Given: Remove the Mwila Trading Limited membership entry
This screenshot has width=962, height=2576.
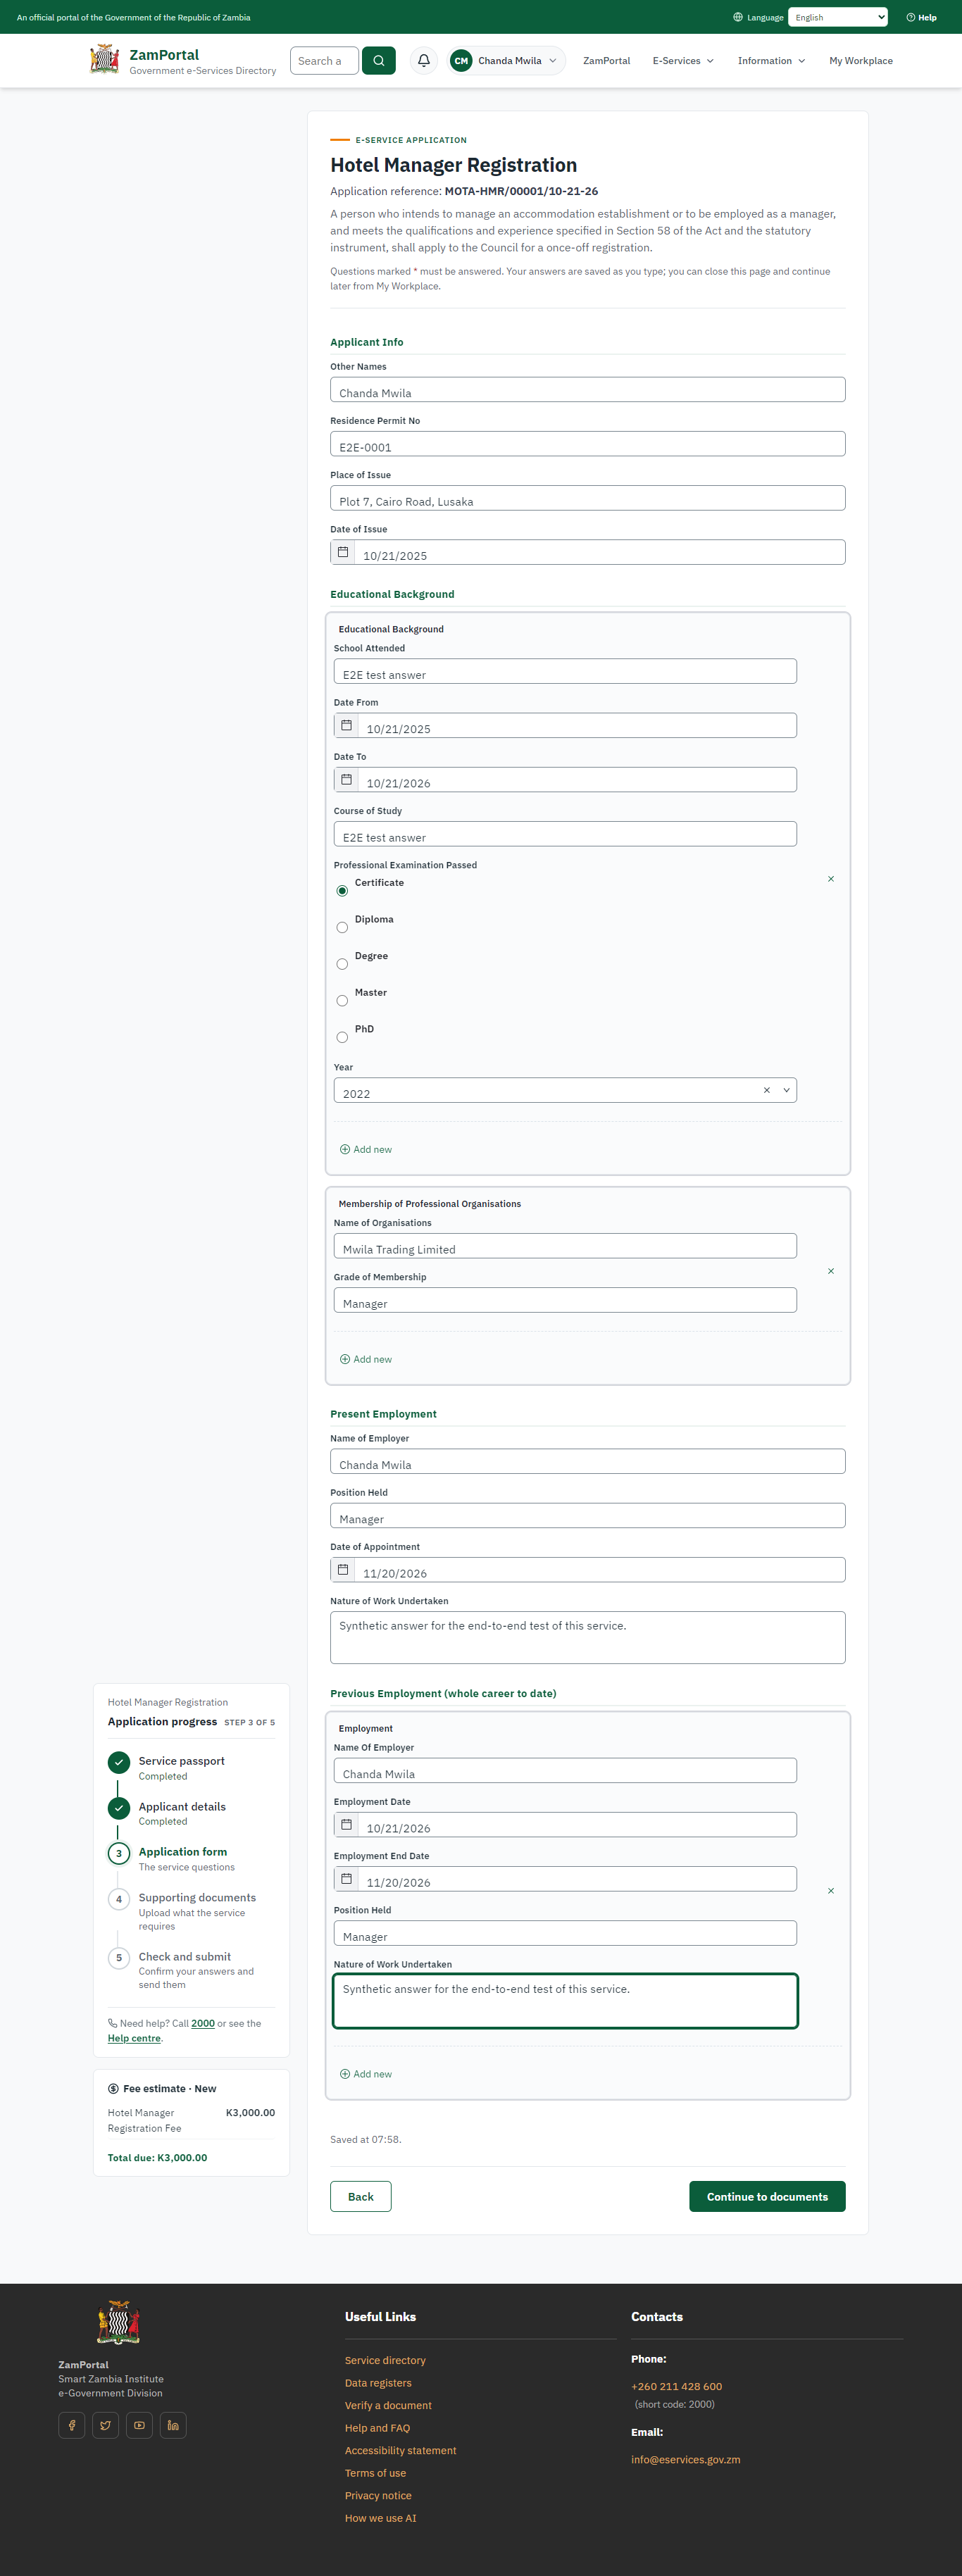Looking at the screenshot, I should tap(831, 1271).
